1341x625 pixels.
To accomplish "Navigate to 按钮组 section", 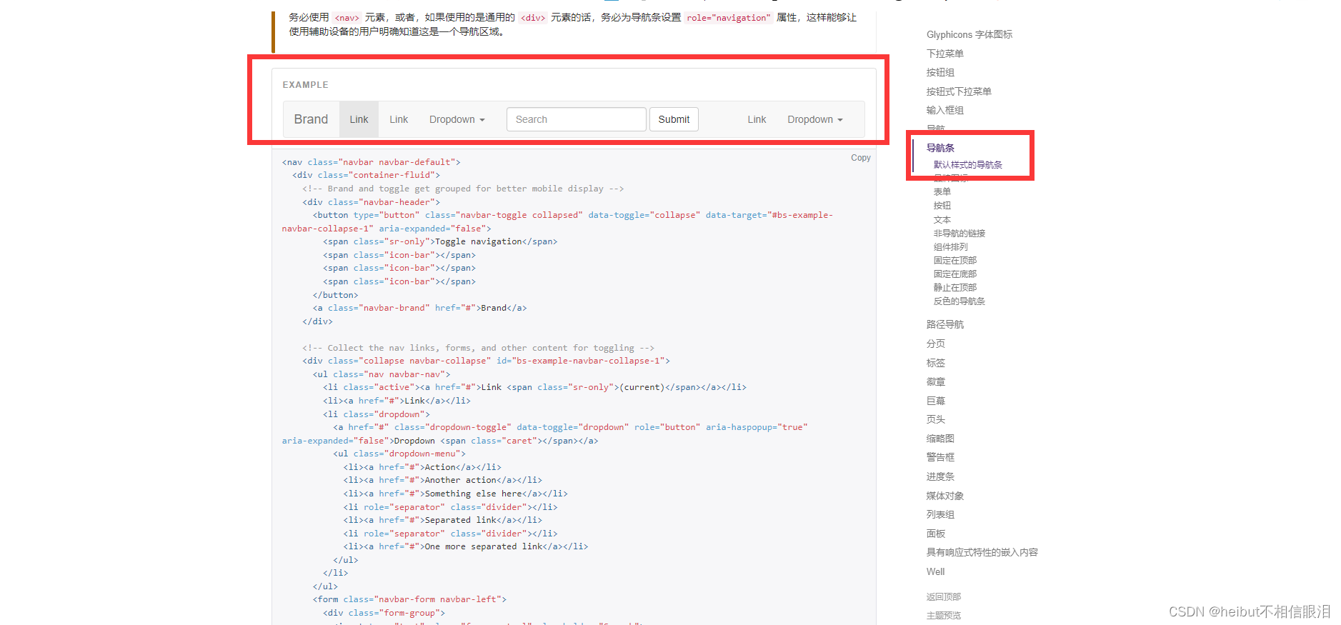I will click(x=940, y=72).
